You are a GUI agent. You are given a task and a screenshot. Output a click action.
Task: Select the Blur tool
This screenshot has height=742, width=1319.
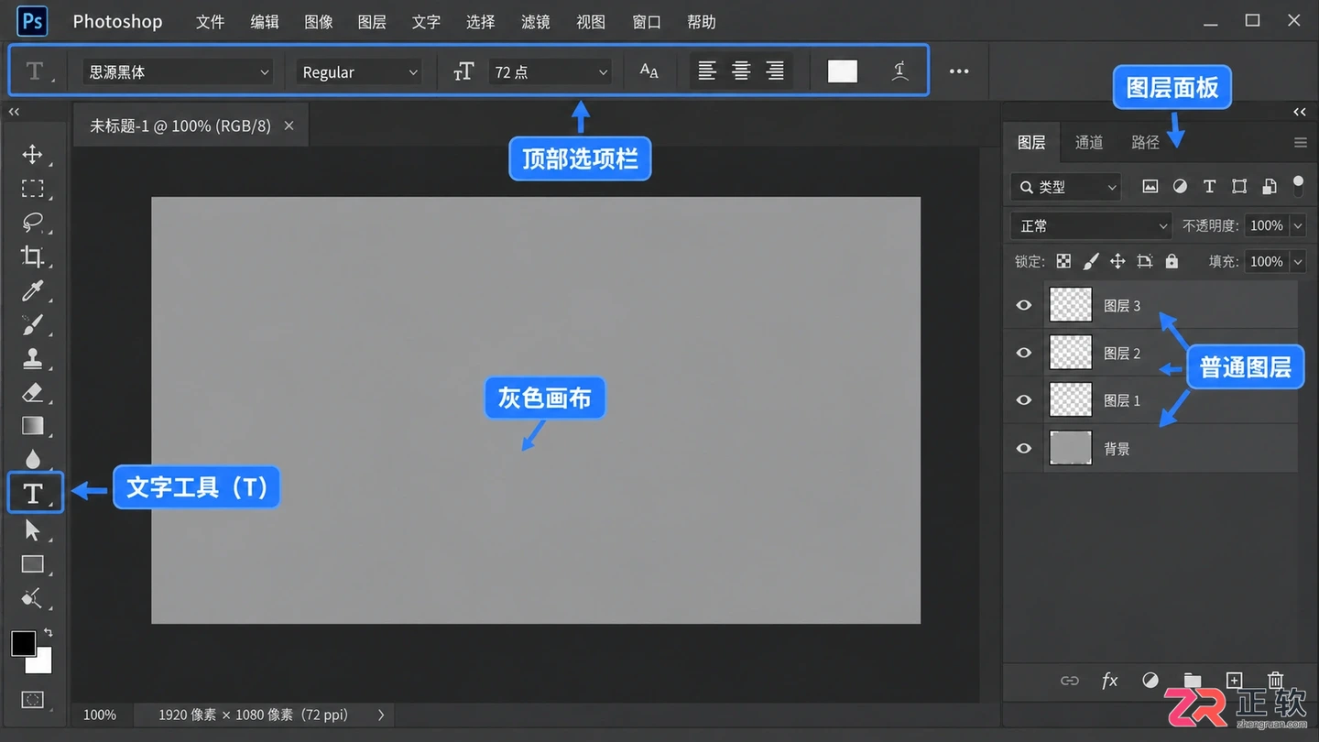(33, 460)
